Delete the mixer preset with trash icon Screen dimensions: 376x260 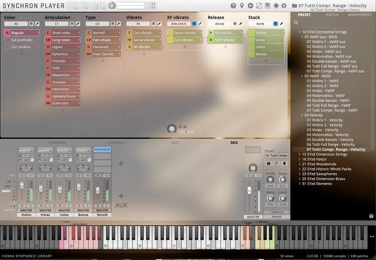click(285, 163)
